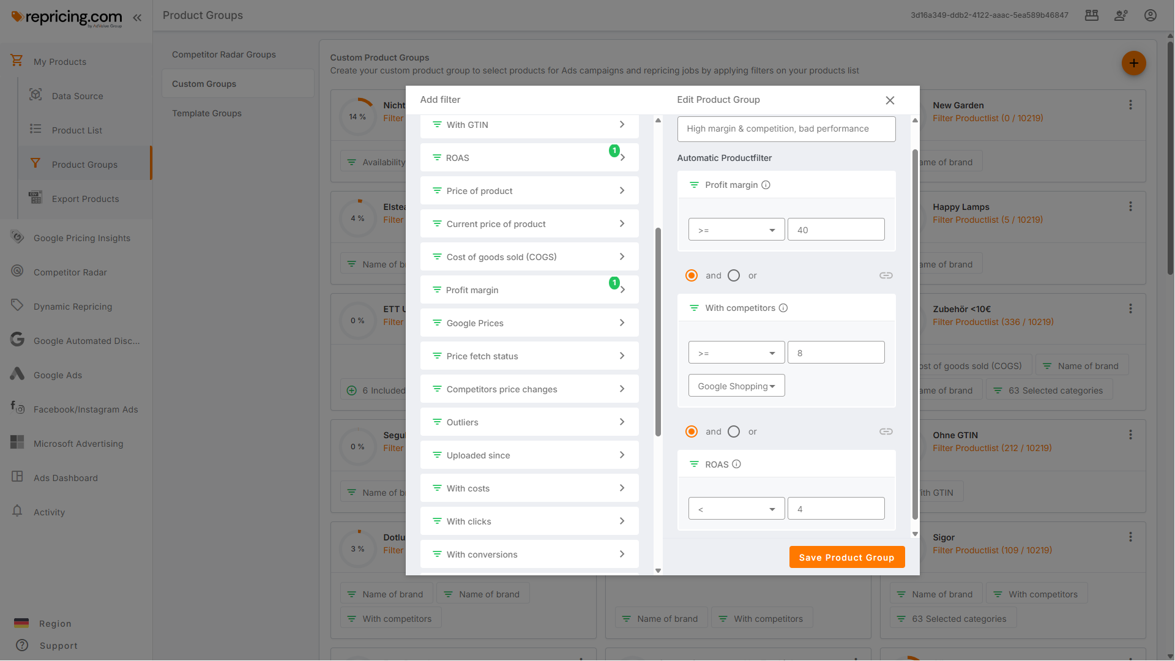Screen dimensions: 1175x661
Task: Open Competitors price changes filter
Action: pyautogui.click(x=529, y=389)
